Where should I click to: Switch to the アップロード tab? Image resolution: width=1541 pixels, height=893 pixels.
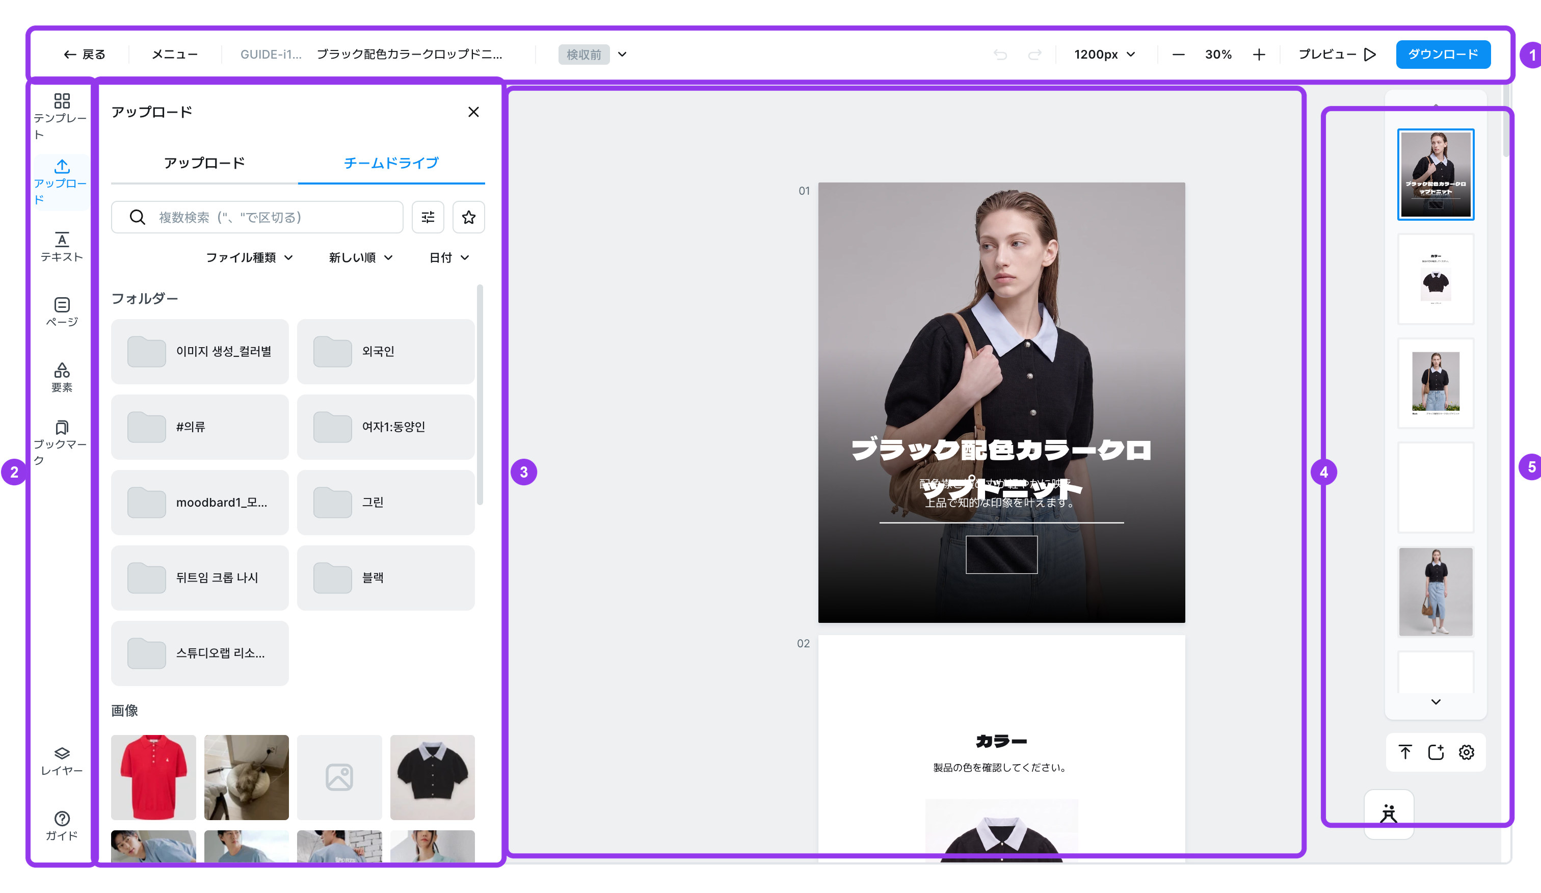[x=204, y=163]
